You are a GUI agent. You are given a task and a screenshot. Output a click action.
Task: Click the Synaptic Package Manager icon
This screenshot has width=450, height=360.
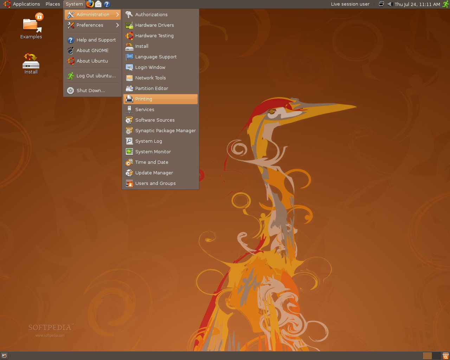[x=129, y=130]
